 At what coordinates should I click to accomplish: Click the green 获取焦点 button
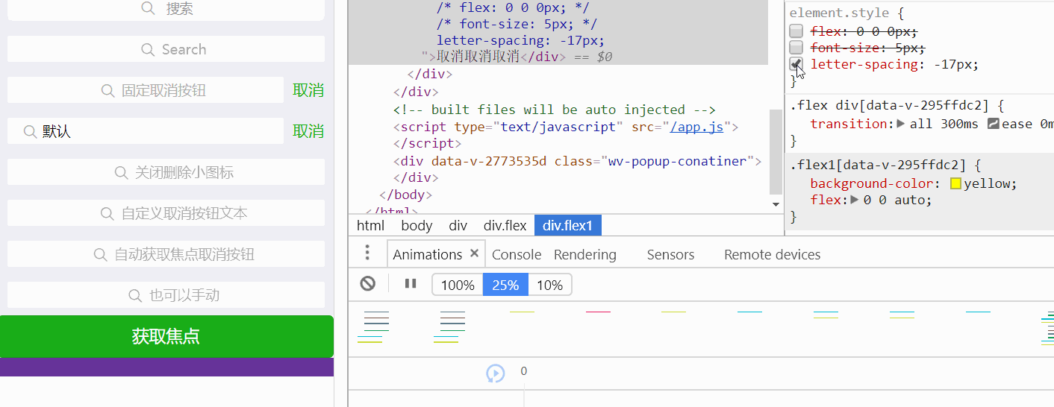click(166, 336)
